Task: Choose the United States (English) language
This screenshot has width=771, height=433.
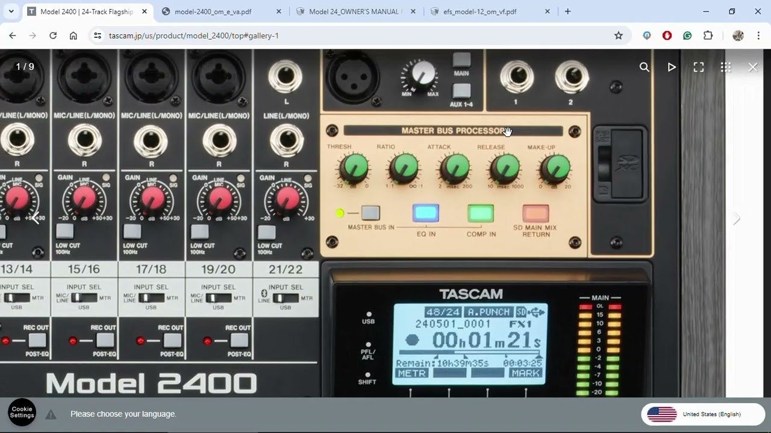Action: click(703, 414)
